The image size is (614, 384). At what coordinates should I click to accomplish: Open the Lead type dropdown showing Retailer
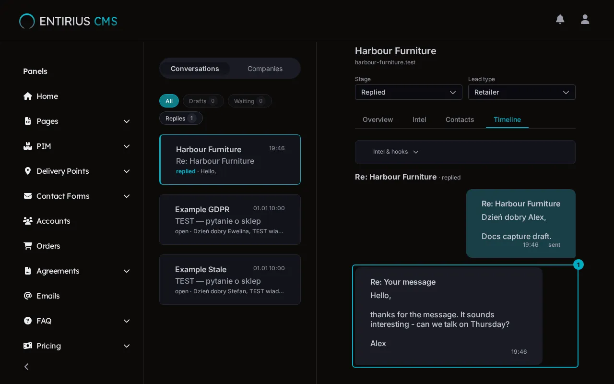coord(522,92)
